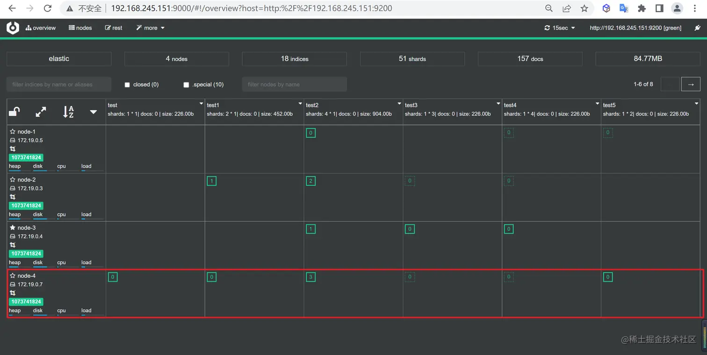Click the 51 shards summary box

click(x=412, y=59)
